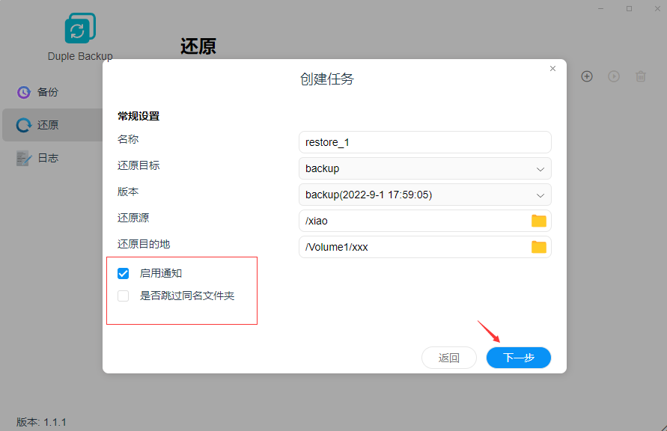Click the run task play icon

click(x=614, y=76)
